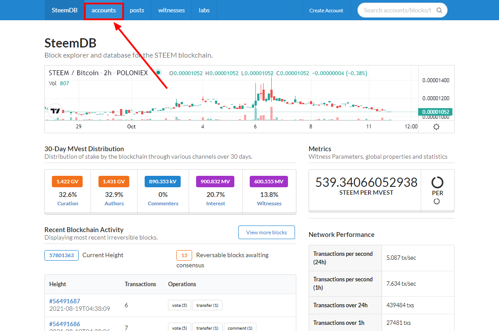Click the 5.087 tx/sec value
The height and width of the screenshot is (331, 499).
pyautogui.click(x=401, y=258)
